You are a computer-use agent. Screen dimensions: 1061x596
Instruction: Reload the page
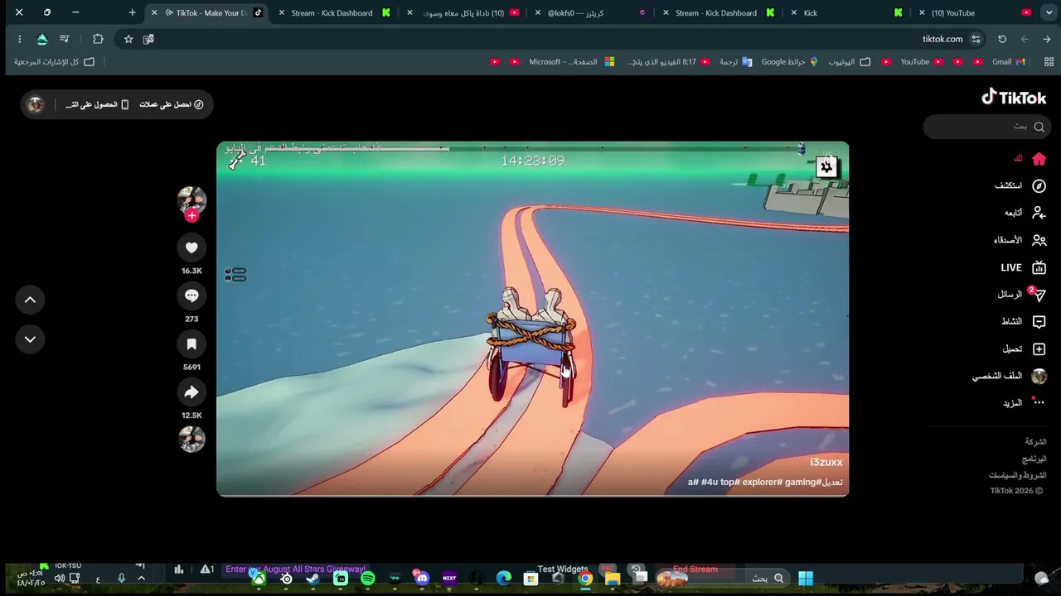(1002, 39)
